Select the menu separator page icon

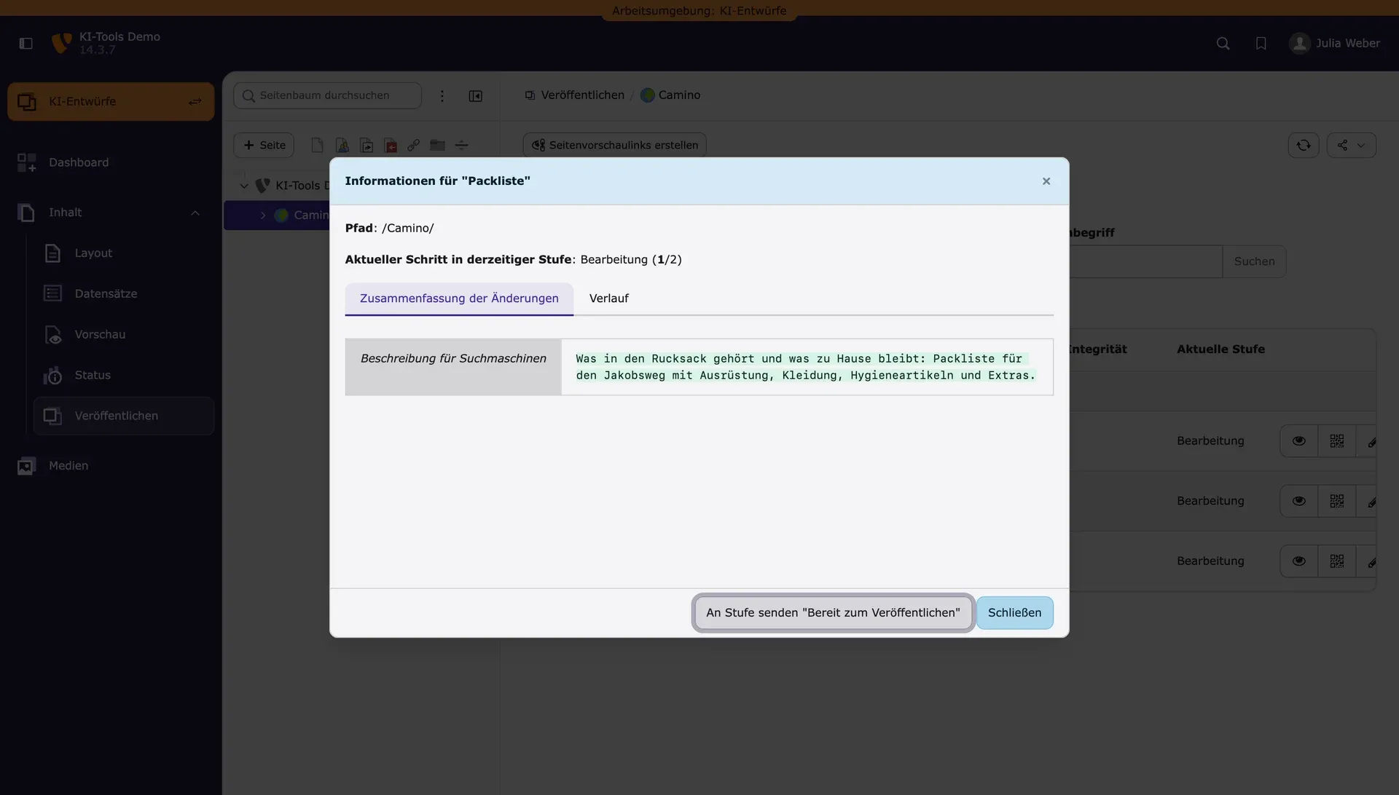click(x=462, y=145)
